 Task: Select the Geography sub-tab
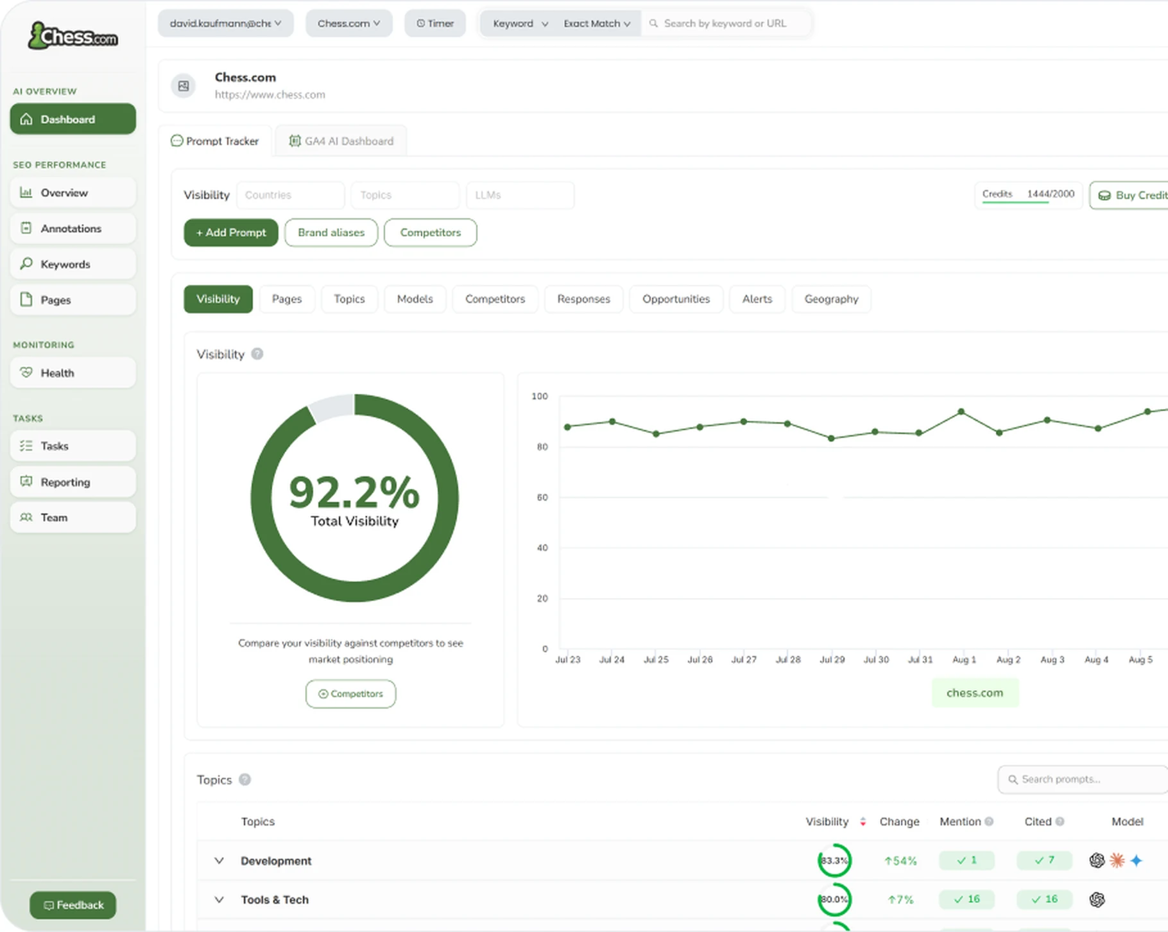[x=831, y=299]
